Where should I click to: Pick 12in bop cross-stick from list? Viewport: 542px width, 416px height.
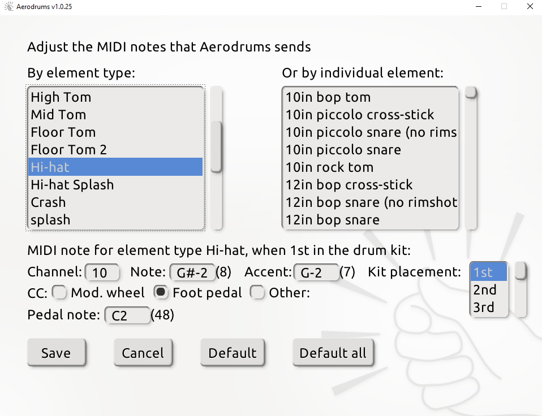(370, 185)
